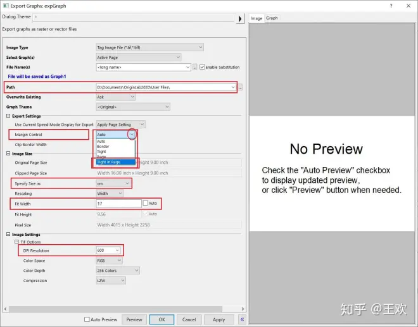This screenshot has width=418, height=327.
Task: Click the Clipped Page Size value text
Action: [132, 173]
